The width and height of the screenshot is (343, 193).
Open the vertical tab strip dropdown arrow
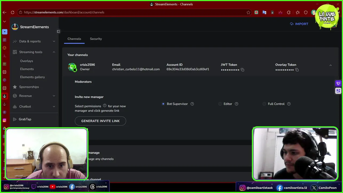coord(5,21)
